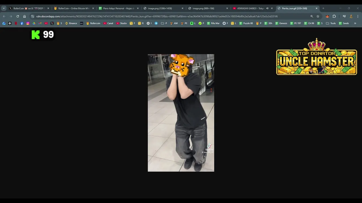The height and width of the screenshot is (203, 362).
Task: Open the unlabeled YouTube bookmark icon
Action: [x=46, y=23]
